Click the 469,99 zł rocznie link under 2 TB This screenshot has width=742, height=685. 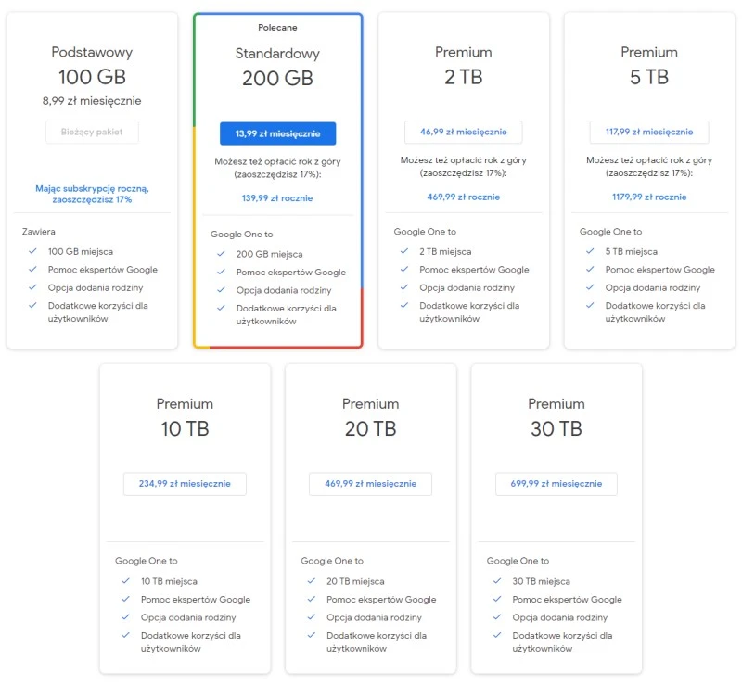point(463,196)
